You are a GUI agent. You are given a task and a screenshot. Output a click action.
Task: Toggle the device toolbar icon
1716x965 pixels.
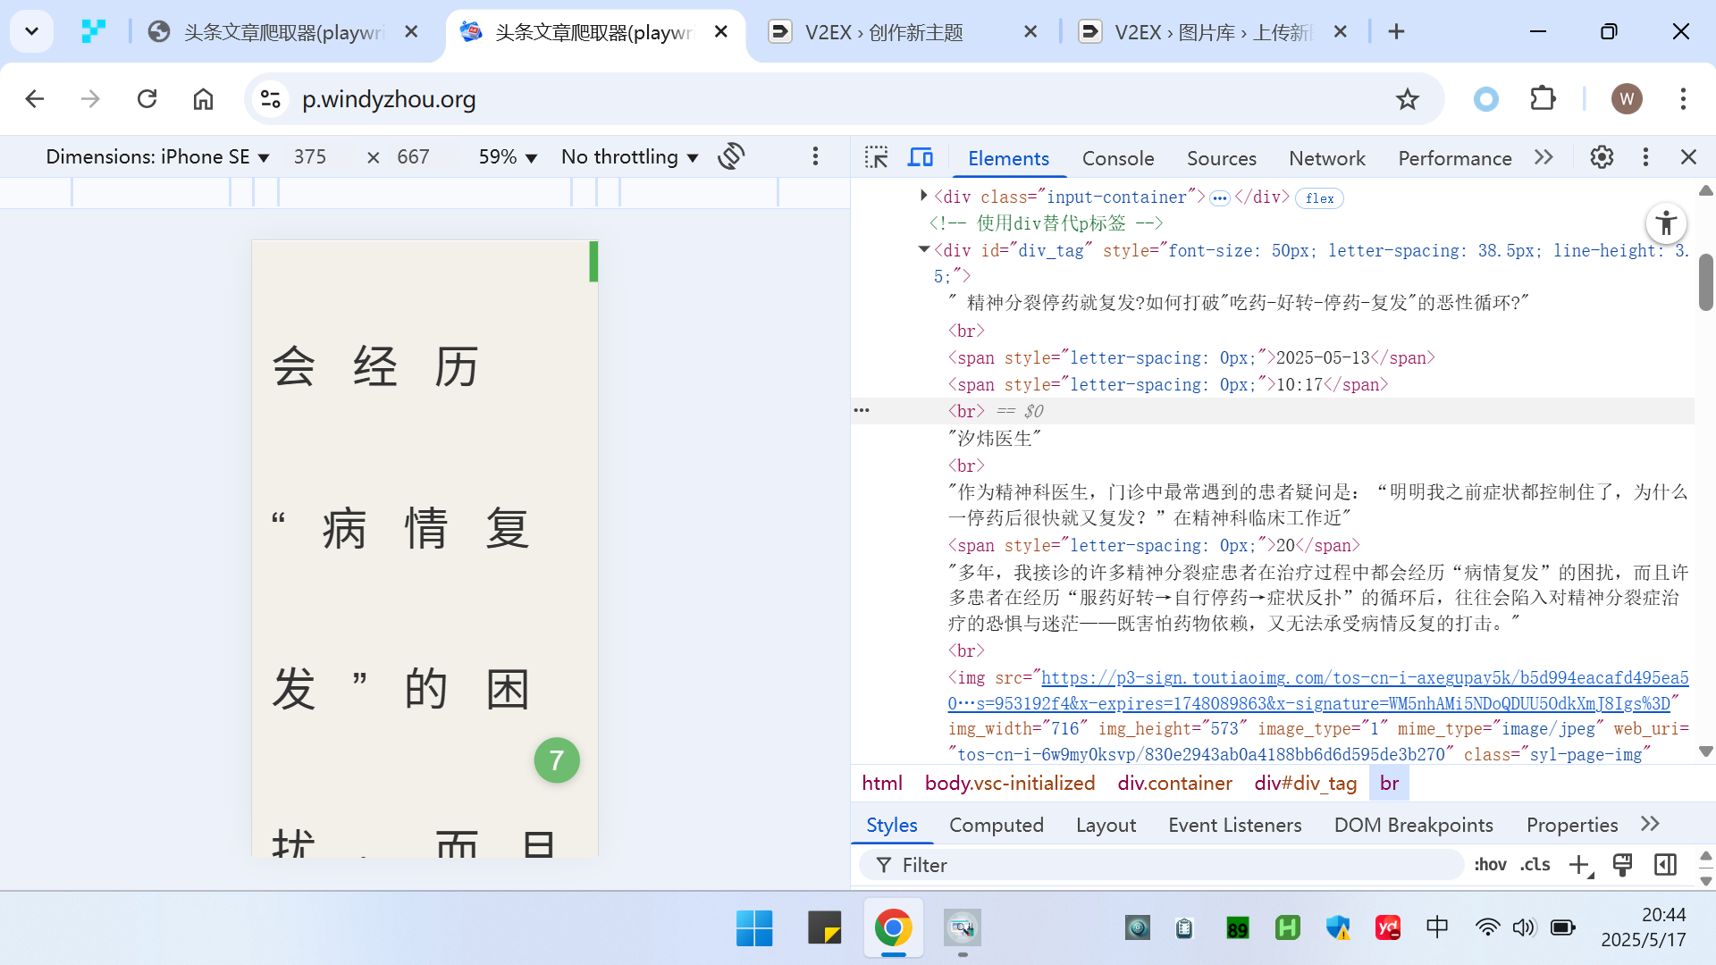920,158
